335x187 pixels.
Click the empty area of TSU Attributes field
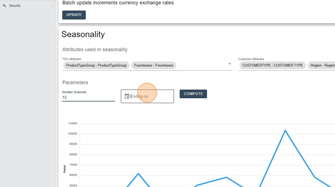click(x=201, y=65)
